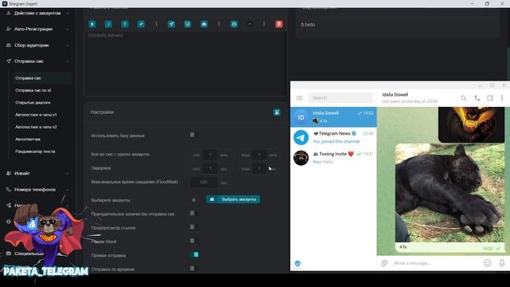Collapse Отправка смс chevron
This screenshot has height=287, width=510.
pyautogui.click(x=67, y=61)
